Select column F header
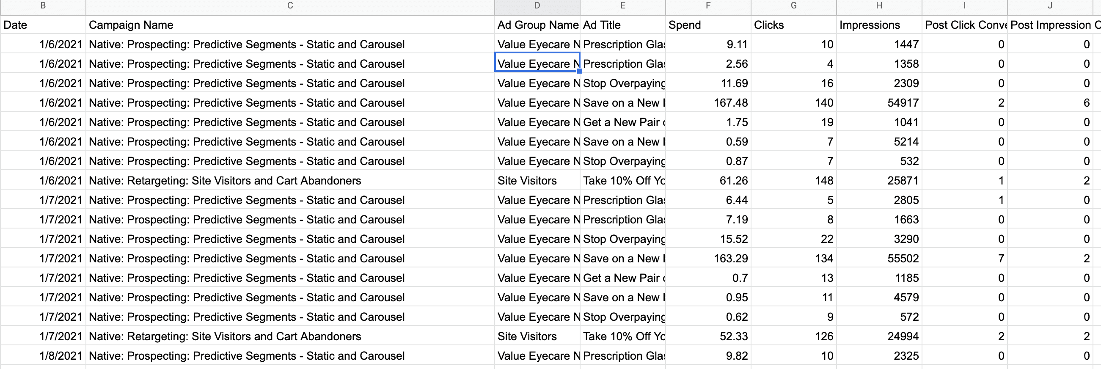 pos(708,6)
